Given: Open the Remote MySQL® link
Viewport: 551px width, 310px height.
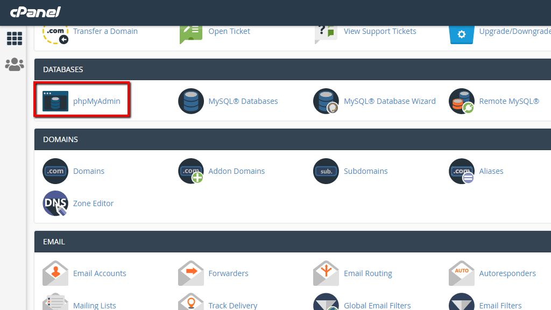Looking at the screenshot, I should [509, 101].
